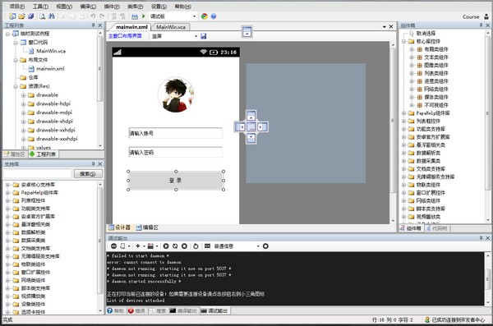Image resolution: width=493 pixels, height=326 pixels.
Task: Click the binoculars search toolbar icon
Action: point(51,16)
